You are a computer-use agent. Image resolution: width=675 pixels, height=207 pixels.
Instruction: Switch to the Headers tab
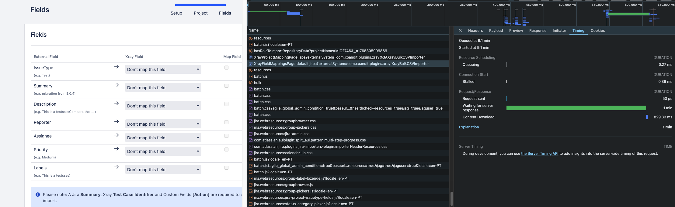coord(475,31)
